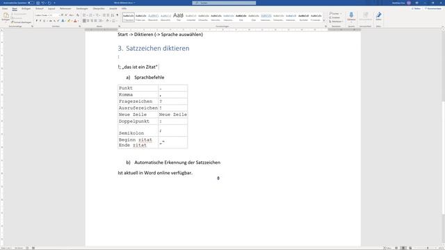Apply the Überschrift 1 style
The width and height of the screenshot is (445, 250).
(x=153, y=17)
